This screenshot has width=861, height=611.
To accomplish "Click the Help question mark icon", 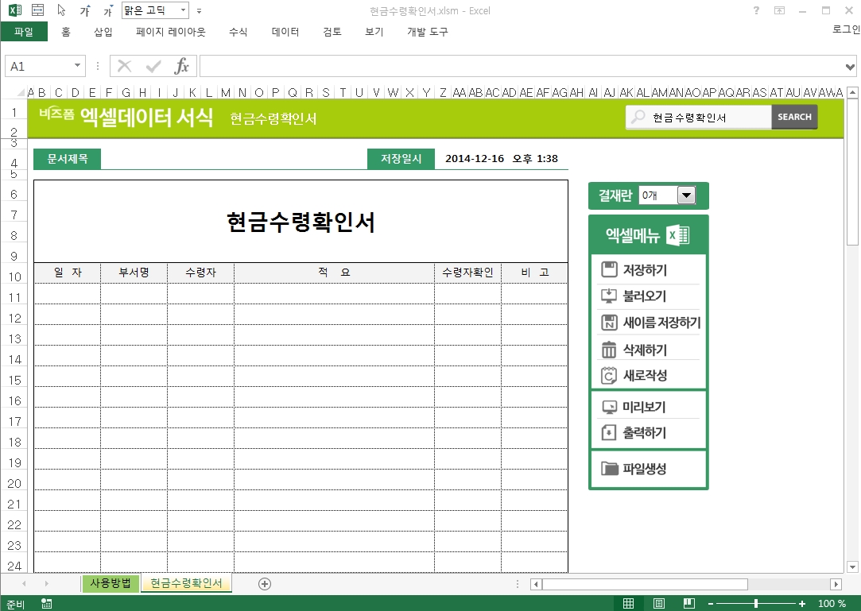I will [756, 10].
